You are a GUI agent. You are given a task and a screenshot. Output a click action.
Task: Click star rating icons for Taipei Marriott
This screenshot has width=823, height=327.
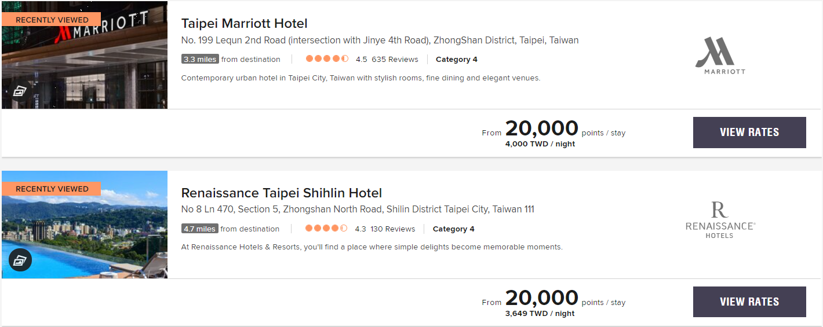327,59
